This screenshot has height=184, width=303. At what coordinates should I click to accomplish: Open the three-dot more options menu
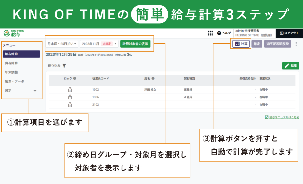(296, 44)
